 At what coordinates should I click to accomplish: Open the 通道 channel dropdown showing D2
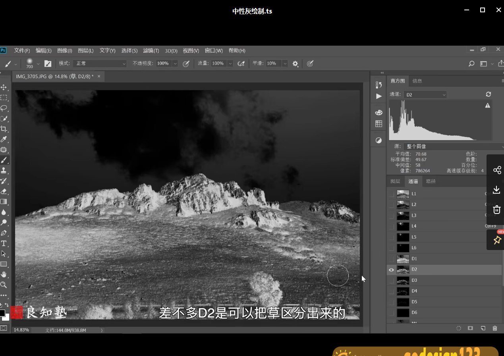425,94
